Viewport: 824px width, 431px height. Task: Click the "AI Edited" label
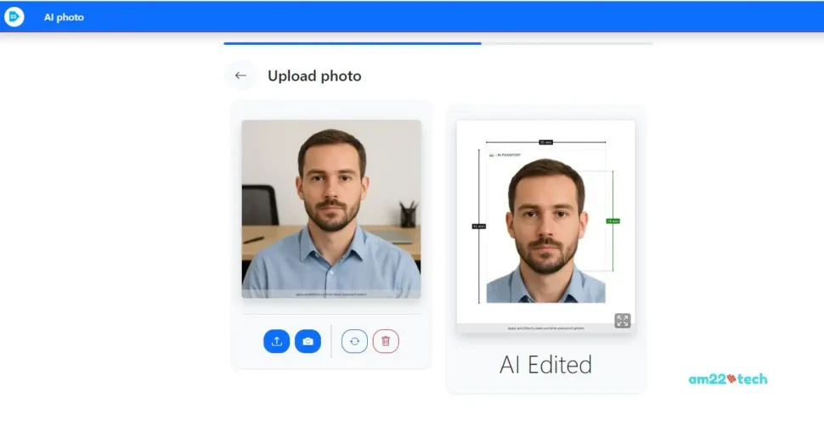click(x=545, y=365)
